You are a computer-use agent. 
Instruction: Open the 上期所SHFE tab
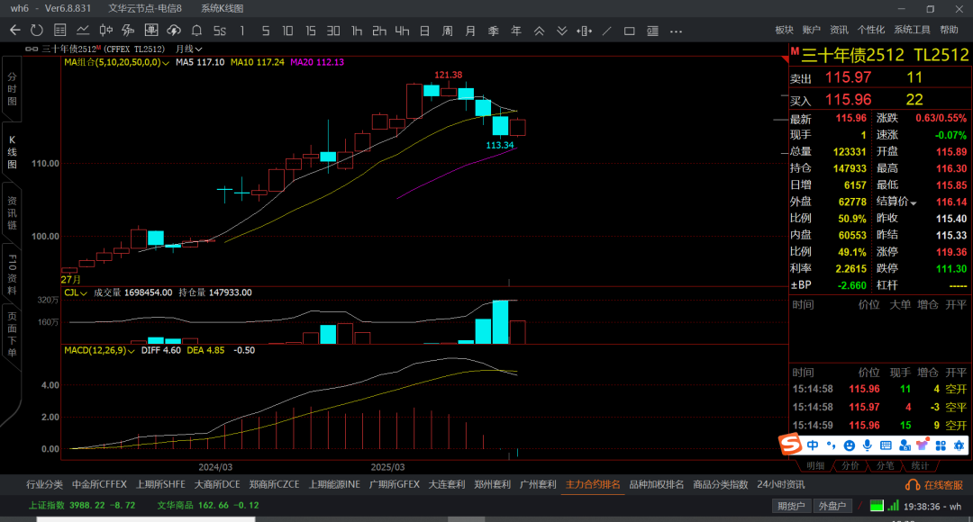[160, 485]
